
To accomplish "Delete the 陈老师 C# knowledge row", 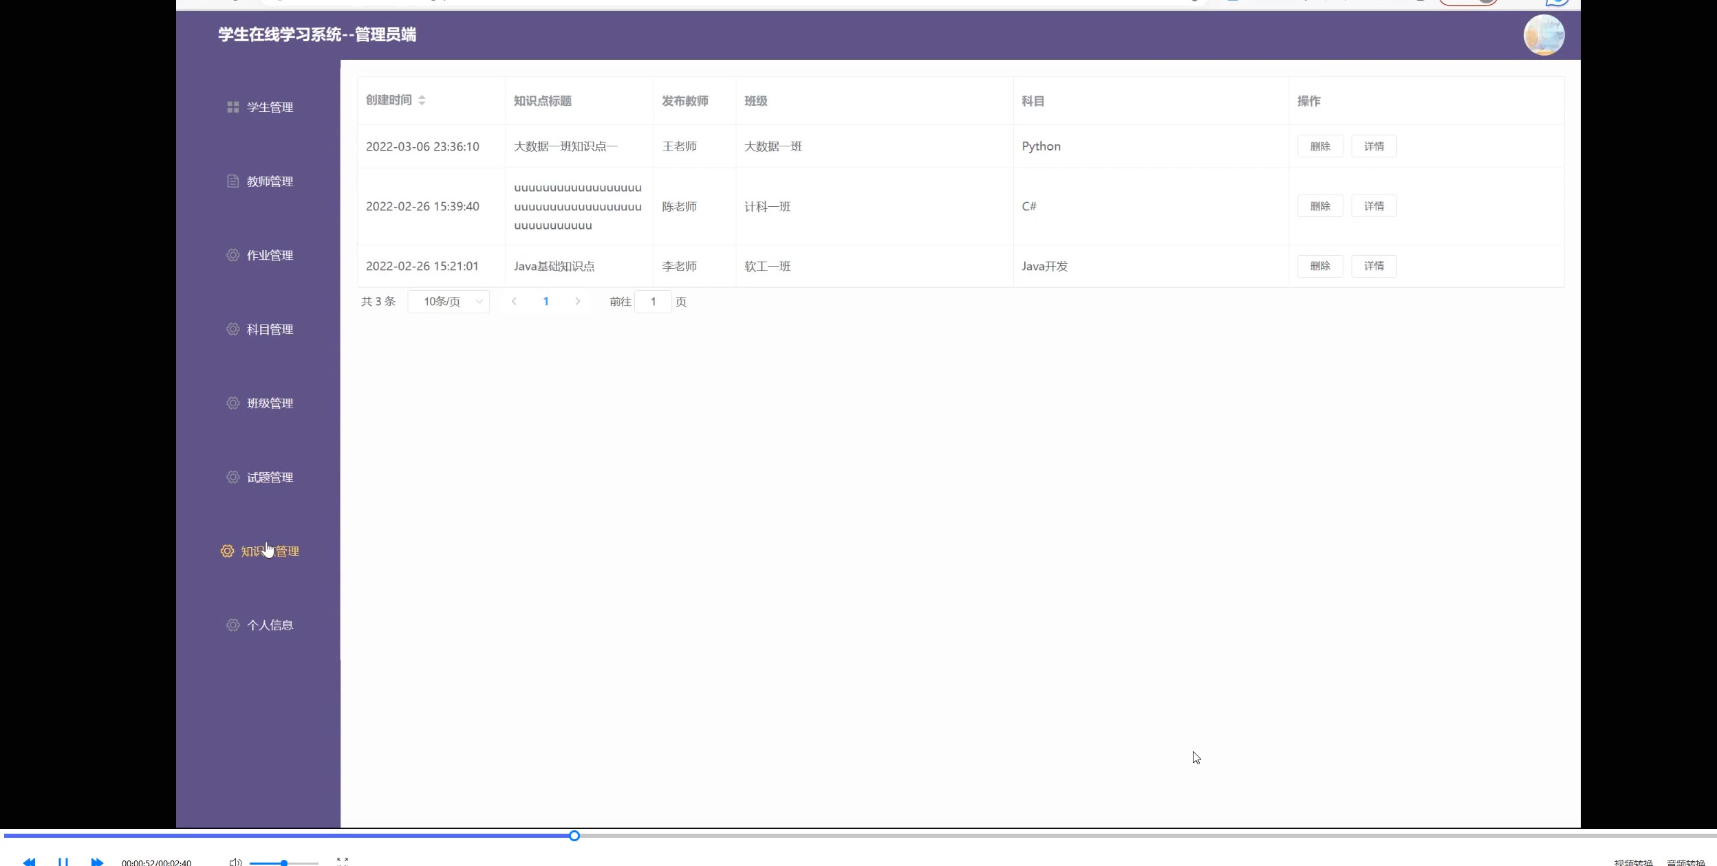I will [x=1319, y=206].
